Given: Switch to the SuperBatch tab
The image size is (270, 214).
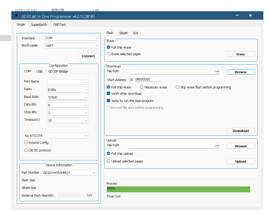Looking at the screenshot, I should pyautogui.click(x=39, y=25).
